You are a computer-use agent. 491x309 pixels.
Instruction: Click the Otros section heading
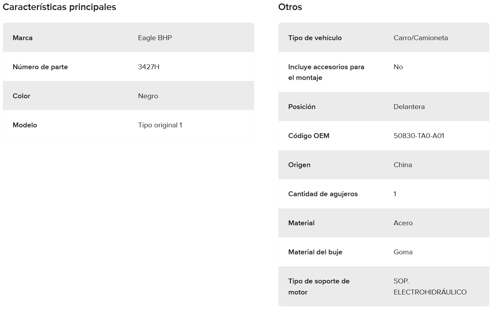click(290, 7)
